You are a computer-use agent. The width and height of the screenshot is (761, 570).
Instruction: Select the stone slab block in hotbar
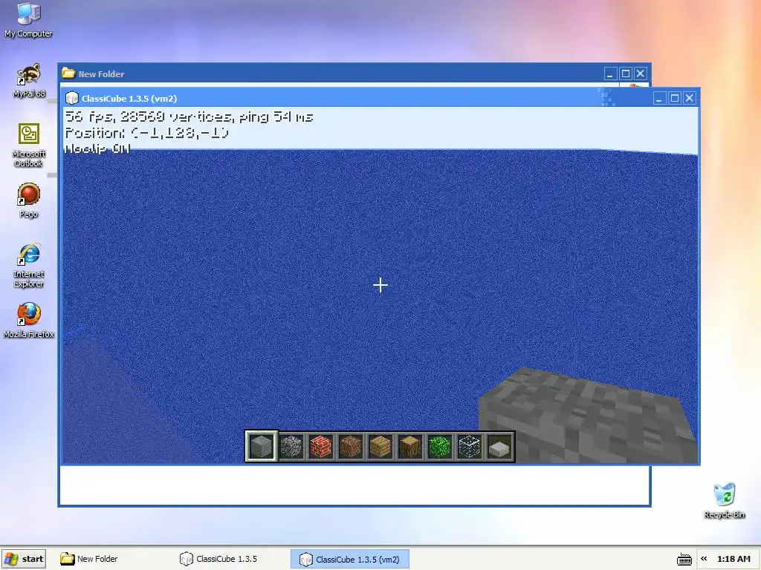point(499,446)
